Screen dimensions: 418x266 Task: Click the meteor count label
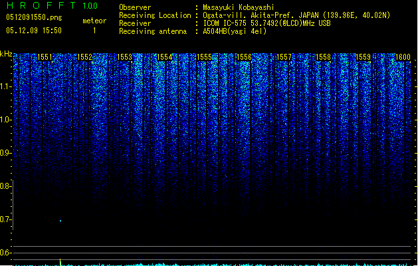click(x=94, y=21)
